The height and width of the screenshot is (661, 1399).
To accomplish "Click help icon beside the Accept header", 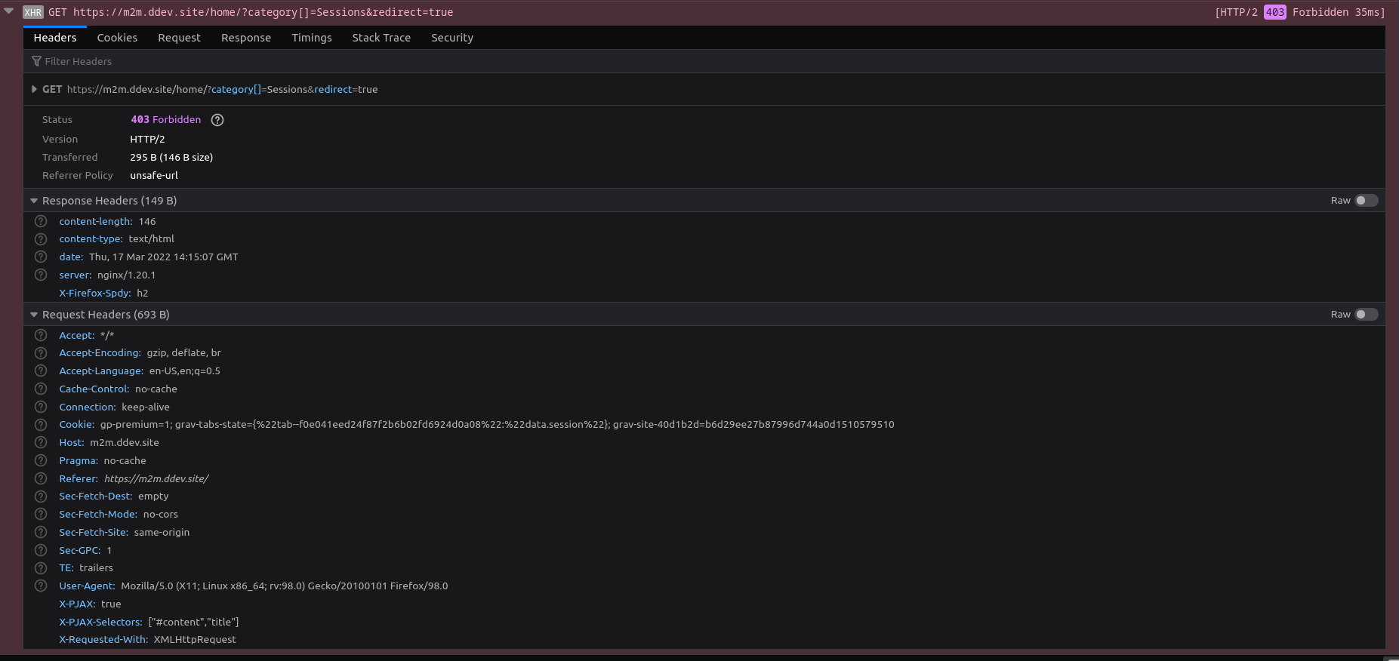I will tap(41, 335).
